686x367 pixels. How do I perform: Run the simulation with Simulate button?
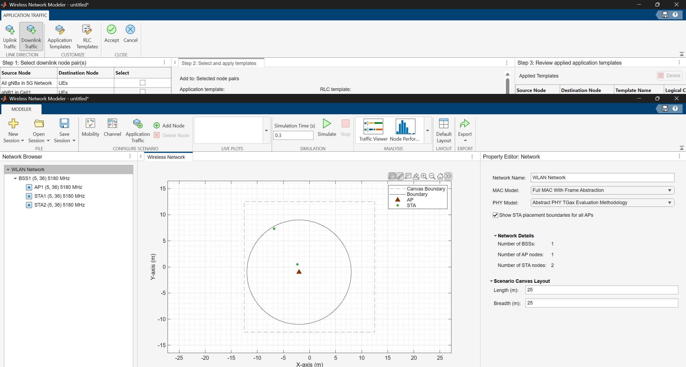coord(327,127)
